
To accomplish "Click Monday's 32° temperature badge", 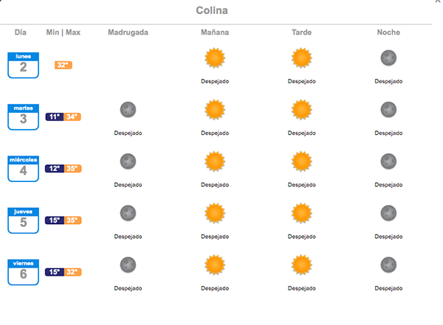I will (x=63, y=65).
